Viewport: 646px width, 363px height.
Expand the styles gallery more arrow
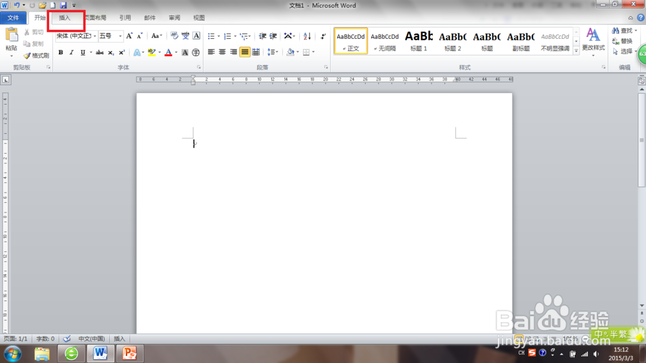click(x=576, y=50)
